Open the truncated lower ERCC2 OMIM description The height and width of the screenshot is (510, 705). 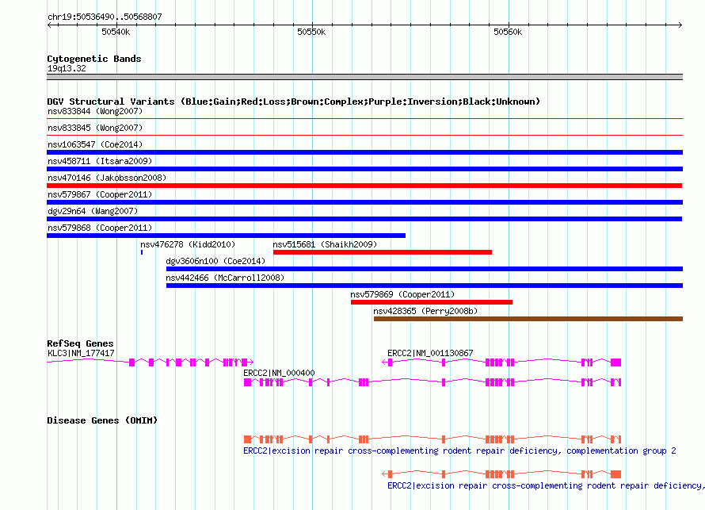pos(546,485)
